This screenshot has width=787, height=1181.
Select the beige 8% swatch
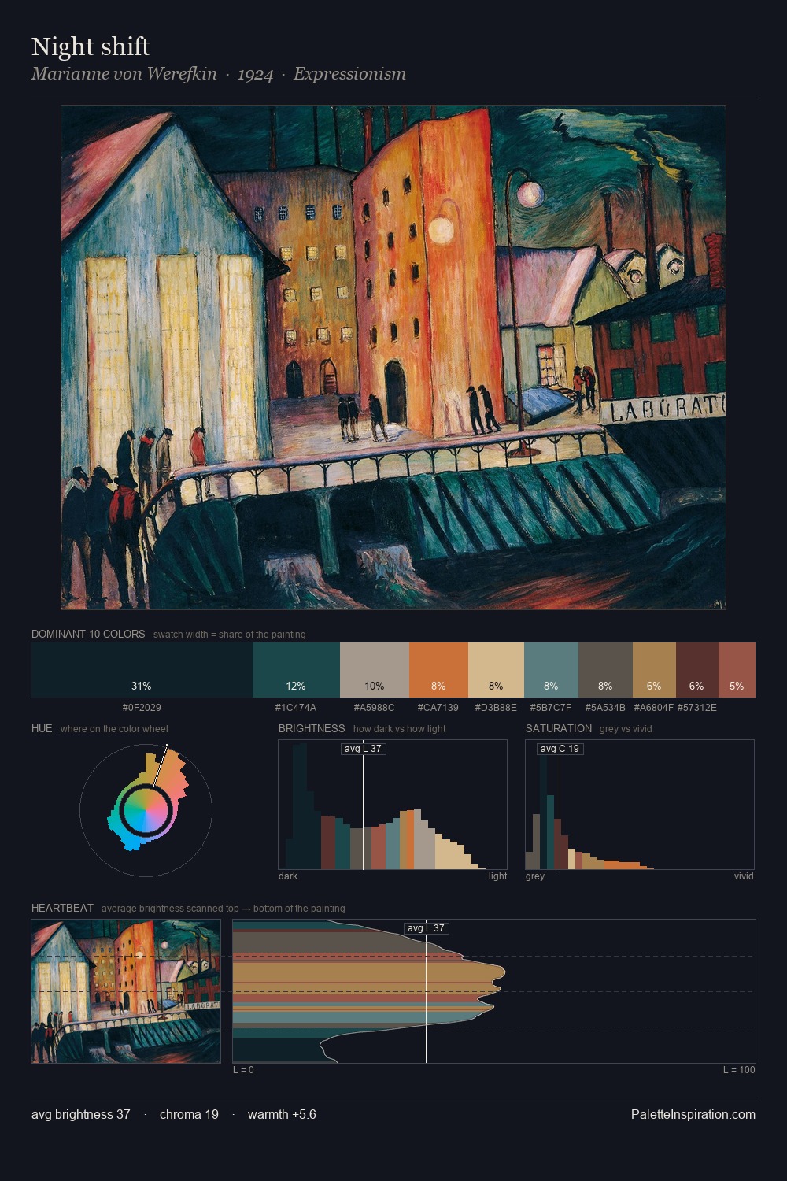pos(496,670)
